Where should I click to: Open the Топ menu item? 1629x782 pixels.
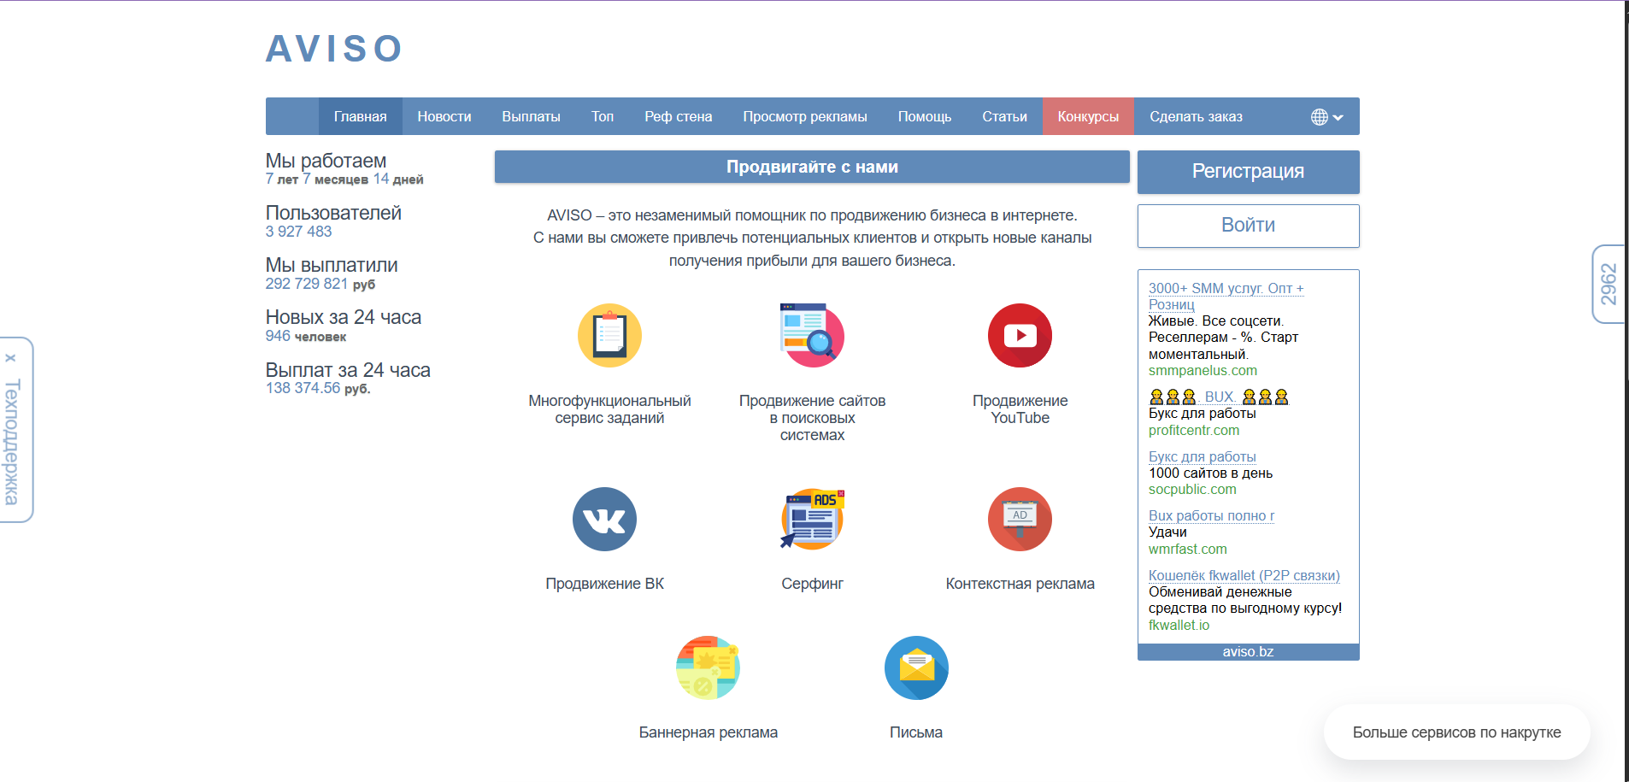(x=603, y=116)
